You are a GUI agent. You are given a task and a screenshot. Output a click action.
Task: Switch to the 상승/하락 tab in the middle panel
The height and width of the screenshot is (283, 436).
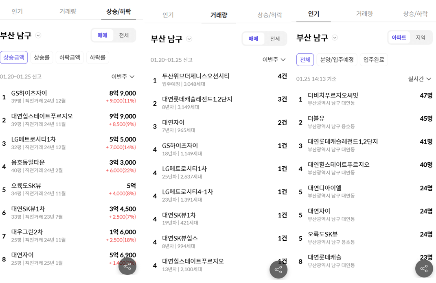click(270, 13)
